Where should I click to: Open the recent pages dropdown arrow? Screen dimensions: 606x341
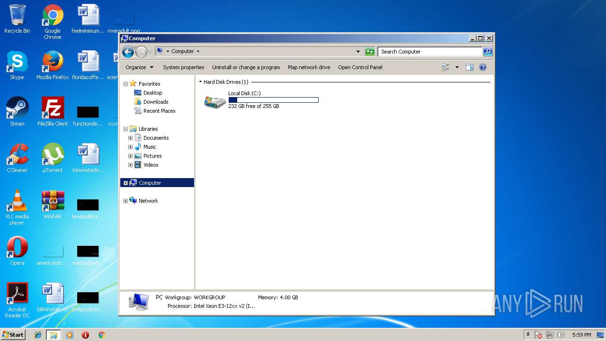coord(150,52)
